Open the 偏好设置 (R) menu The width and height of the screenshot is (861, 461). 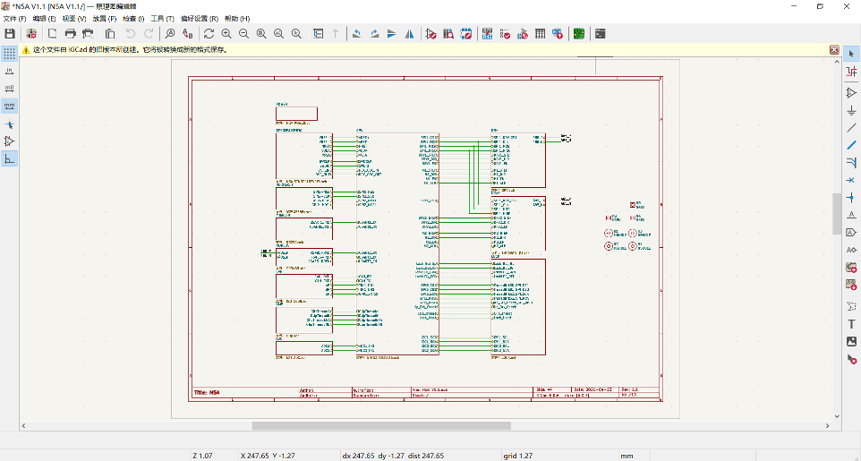click(x=199, y=19)
